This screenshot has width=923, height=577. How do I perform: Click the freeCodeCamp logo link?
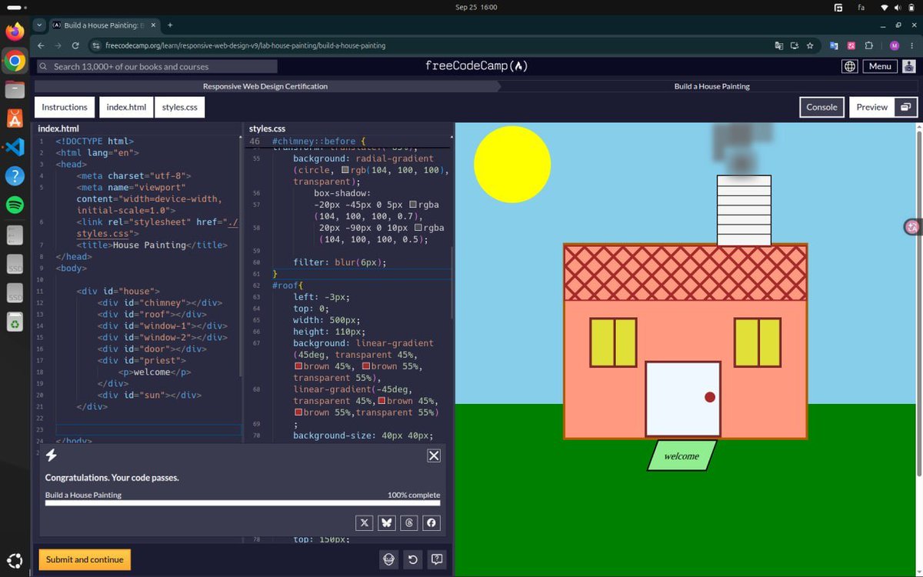[476, 66]
